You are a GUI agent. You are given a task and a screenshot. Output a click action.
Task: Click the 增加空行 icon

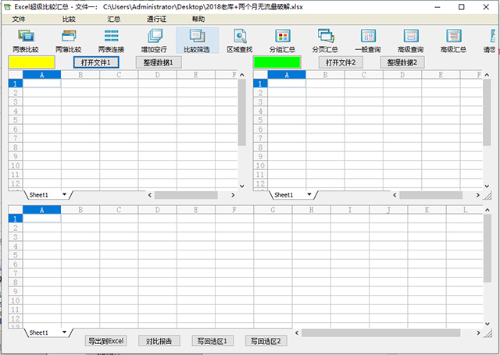click(x=155, y=41)
